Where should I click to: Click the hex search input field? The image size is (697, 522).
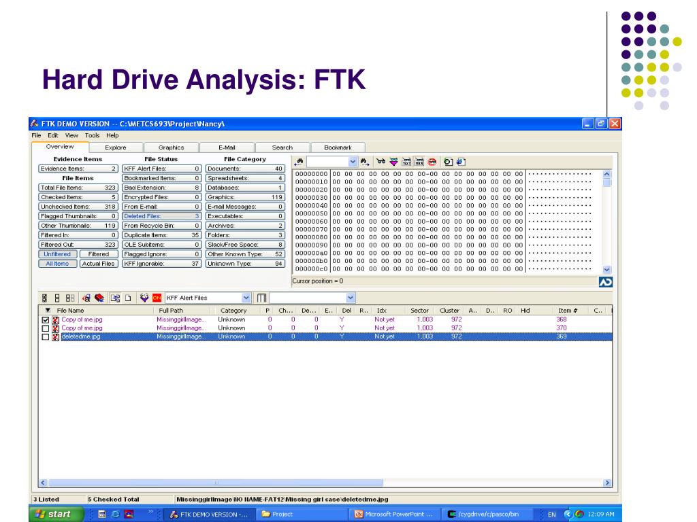pyautogui.click(x=327, y=162)
